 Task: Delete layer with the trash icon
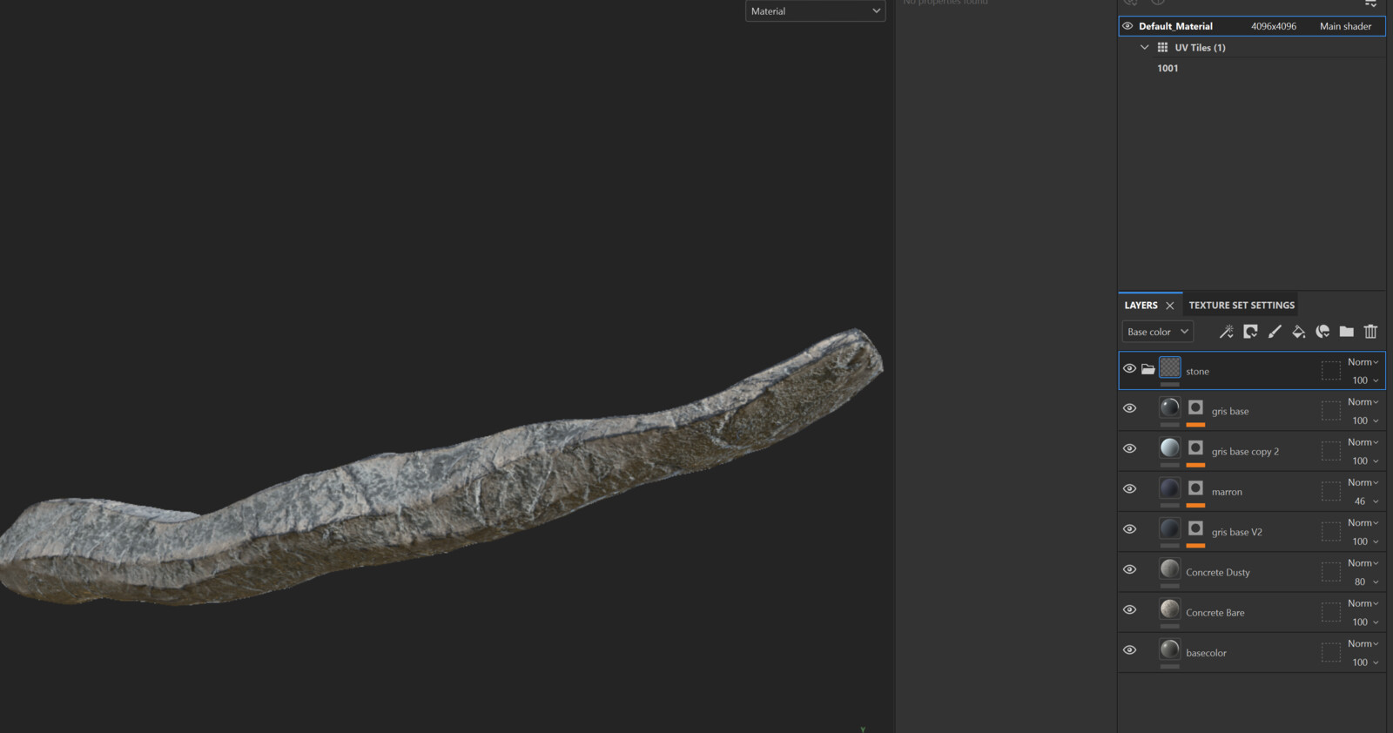coord(1370,332)
